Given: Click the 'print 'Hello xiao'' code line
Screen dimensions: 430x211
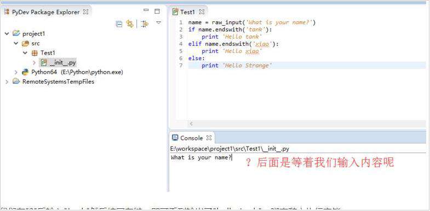Looking at the screenshot, I should pyautogui.click(x=232, y=51).
